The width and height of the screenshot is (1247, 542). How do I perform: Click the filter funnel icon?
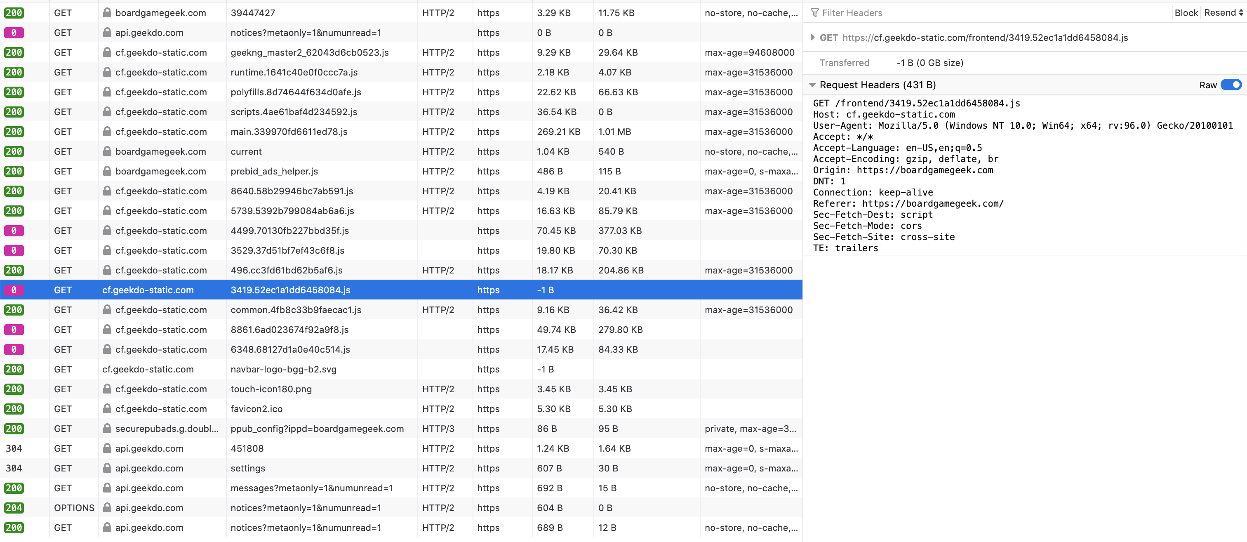click(815, 13)
